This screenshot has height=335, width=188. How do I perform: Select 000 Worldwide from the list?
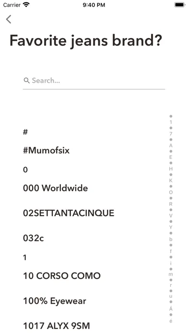pyautogui.click(x=55, y=188)
